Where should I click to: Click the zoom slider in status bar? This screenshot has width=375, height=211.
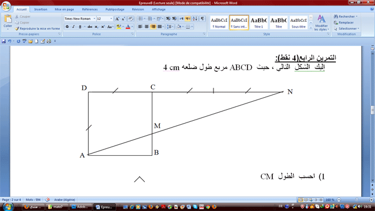[355, 200]
